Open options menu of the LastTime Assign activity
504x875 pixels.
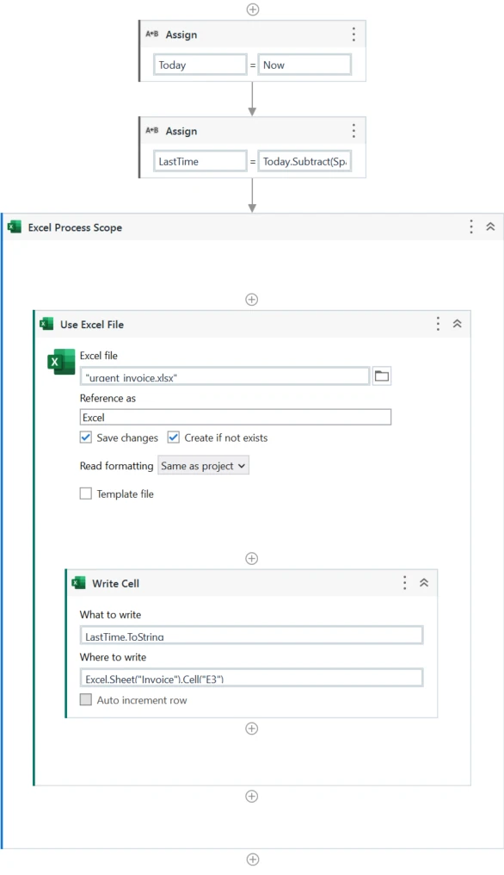tap(353, 131)
